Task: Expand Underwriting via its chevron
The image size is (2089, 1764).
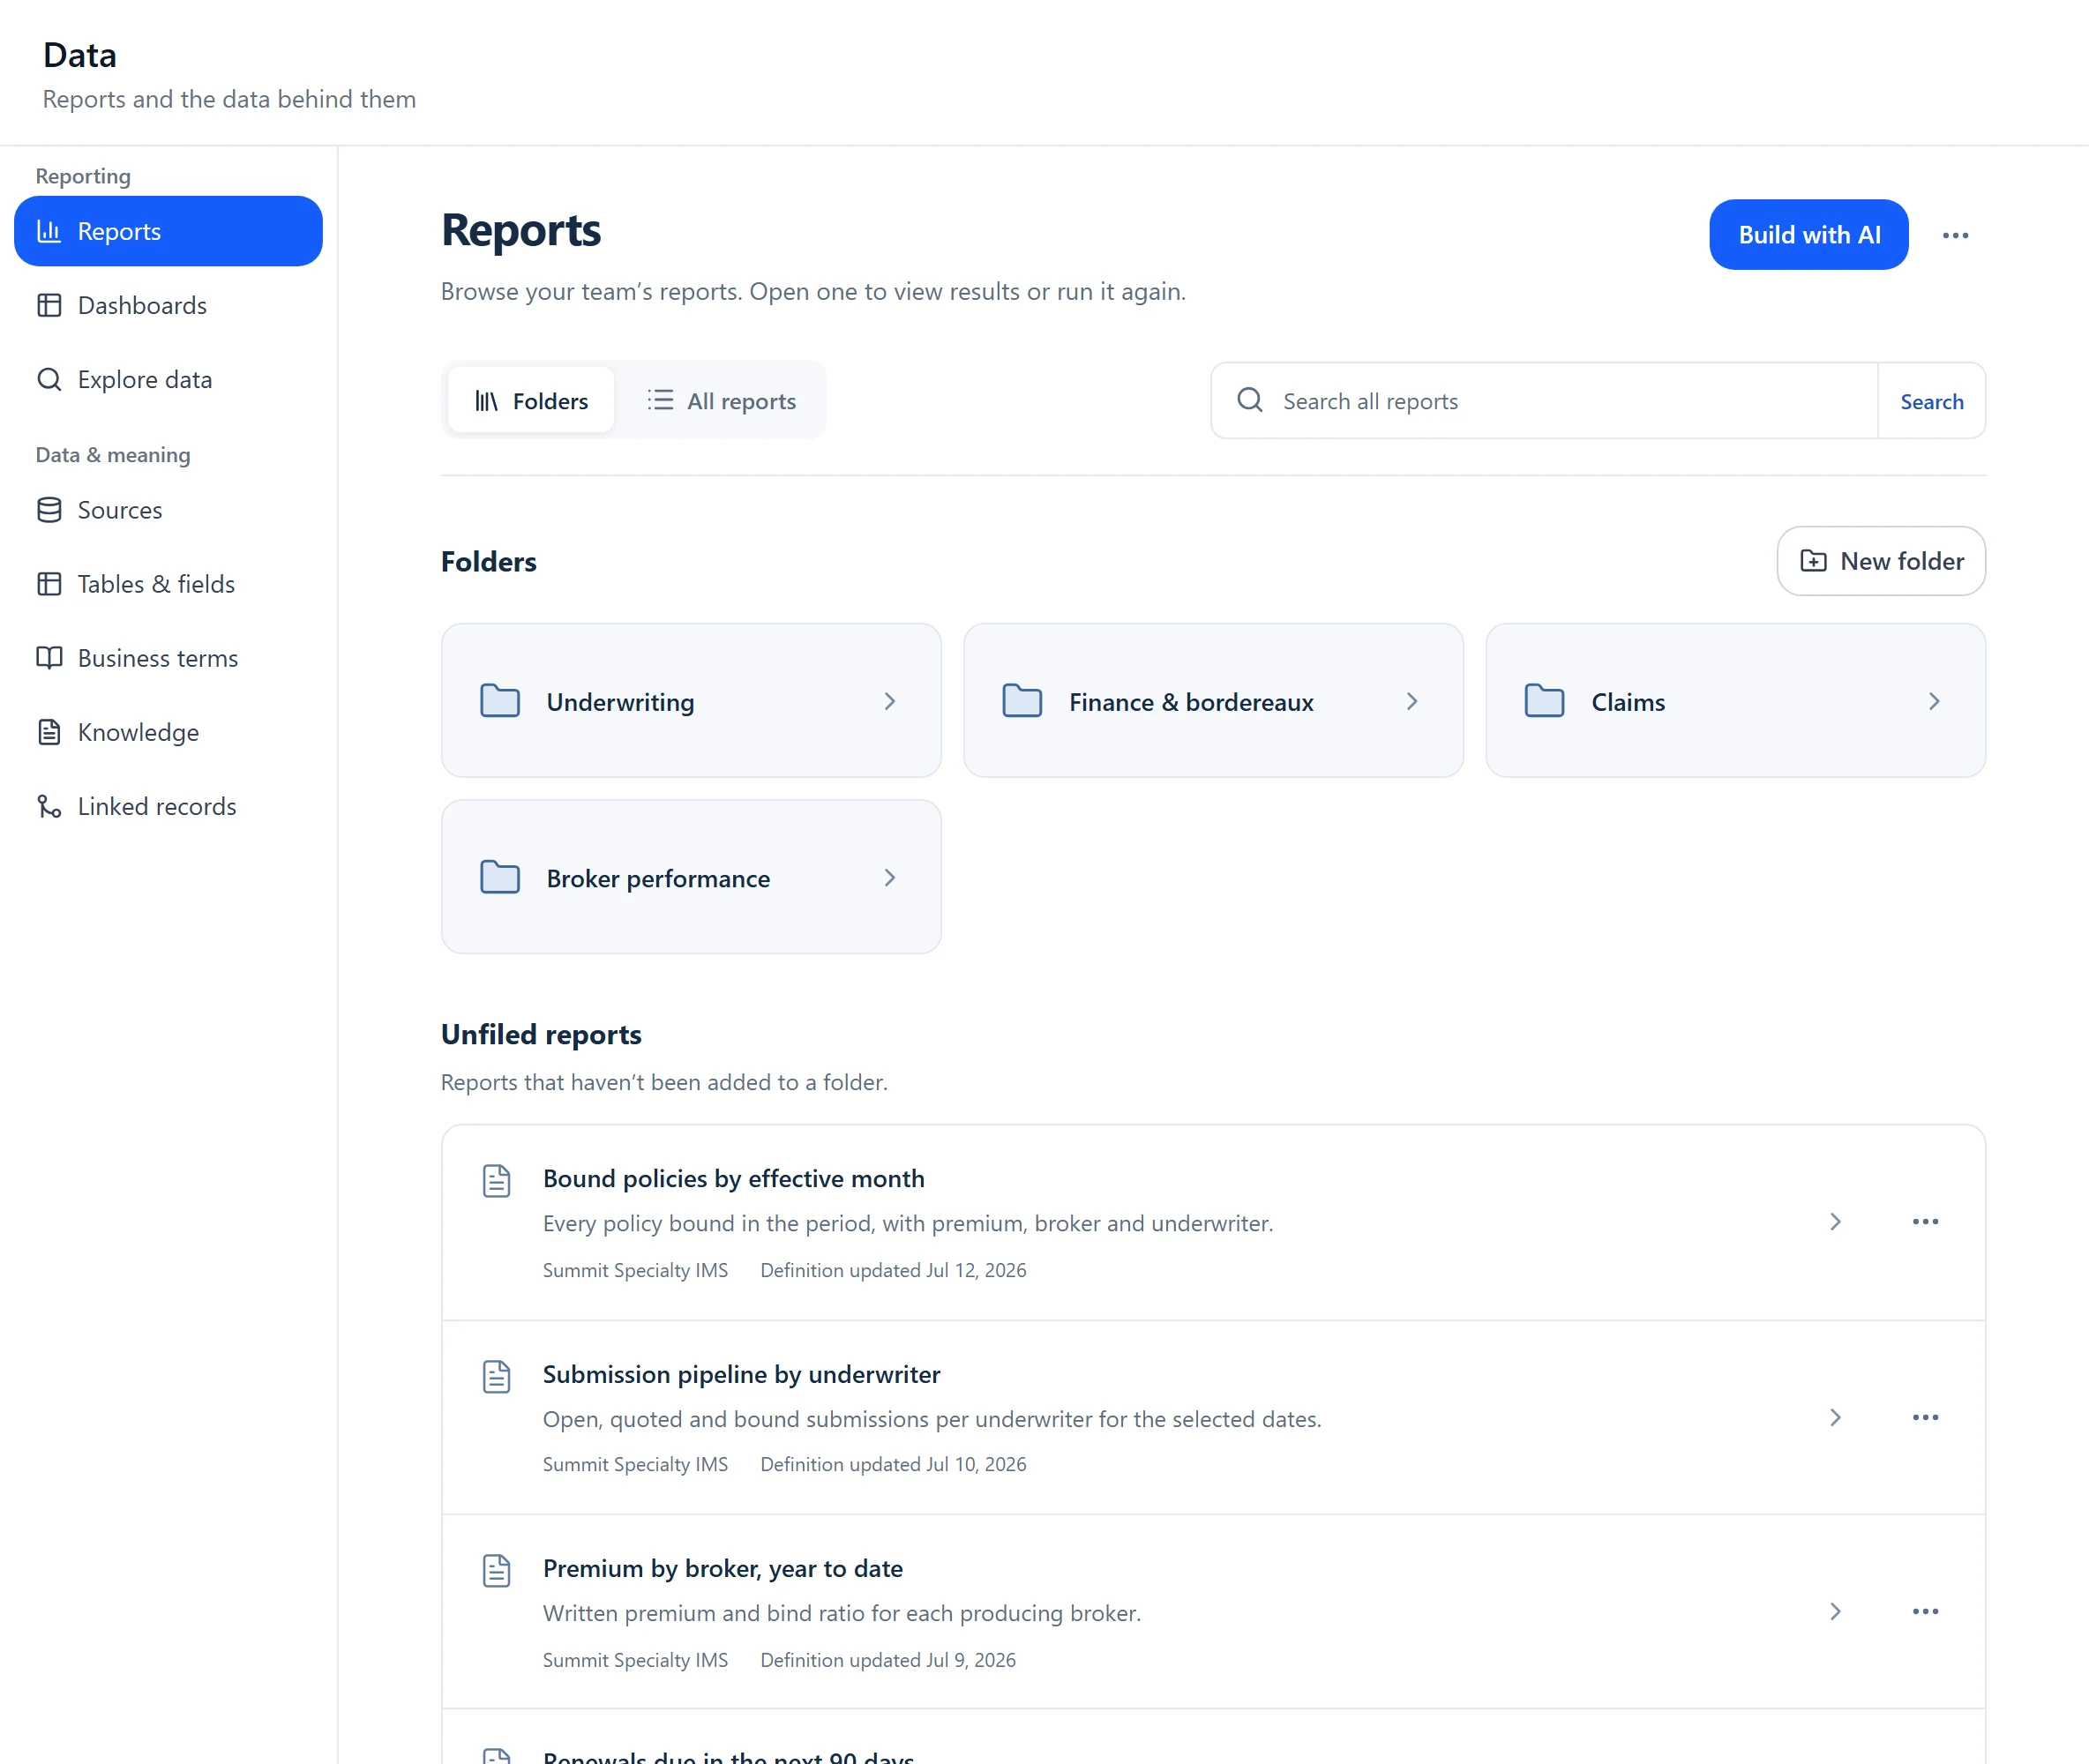Action: [x=889, y=701]
